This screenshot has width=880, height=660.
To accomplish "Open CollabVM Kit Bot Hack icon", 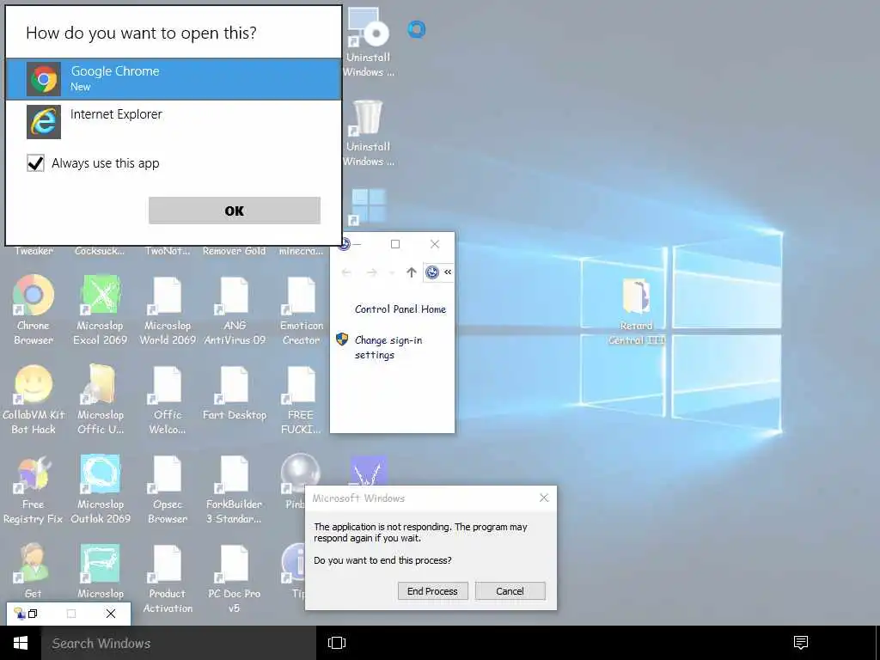I will coord(34,399).
